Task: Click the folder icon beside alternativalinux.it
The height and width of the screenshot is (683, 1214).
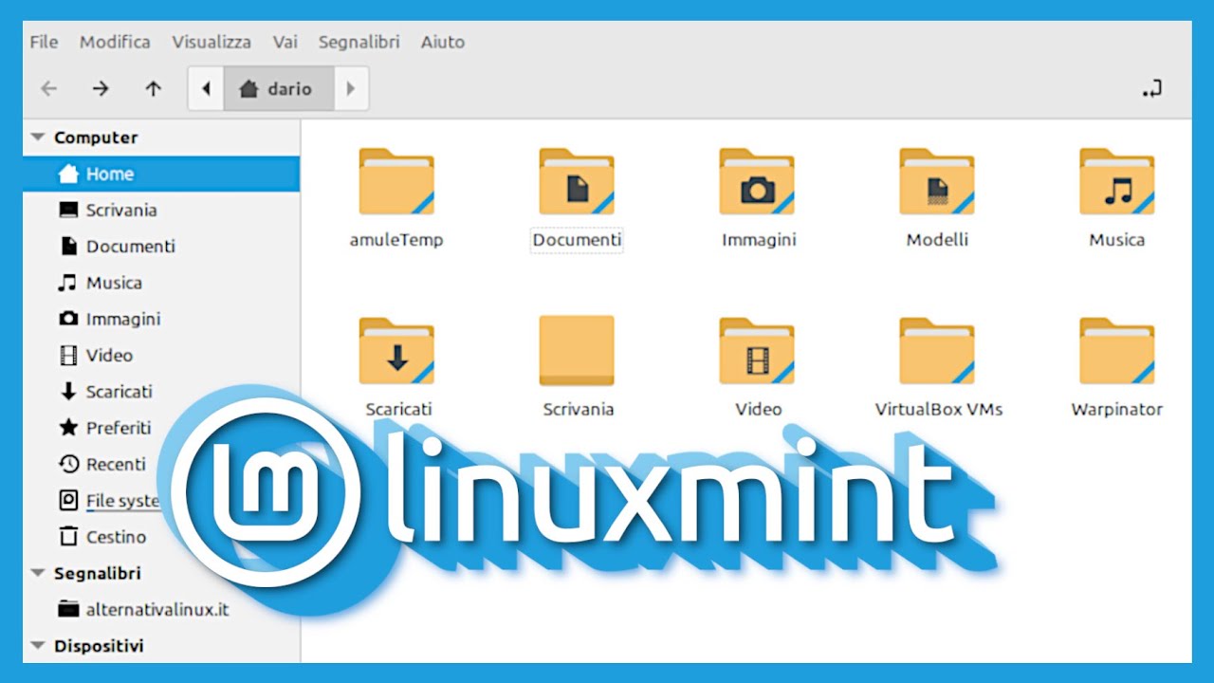Action: click(68, 609)
